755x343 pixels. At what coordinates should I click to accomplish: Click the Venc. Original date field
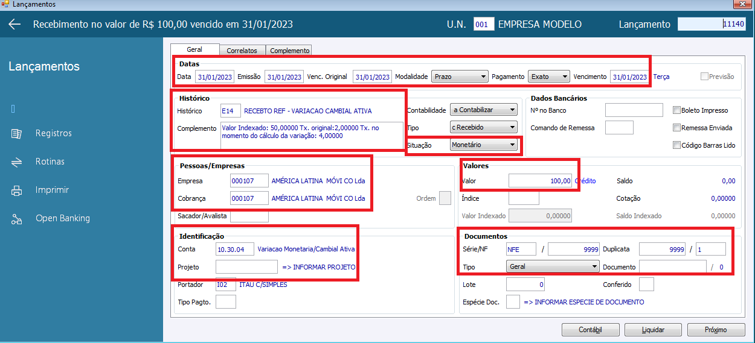coord(373,77)
